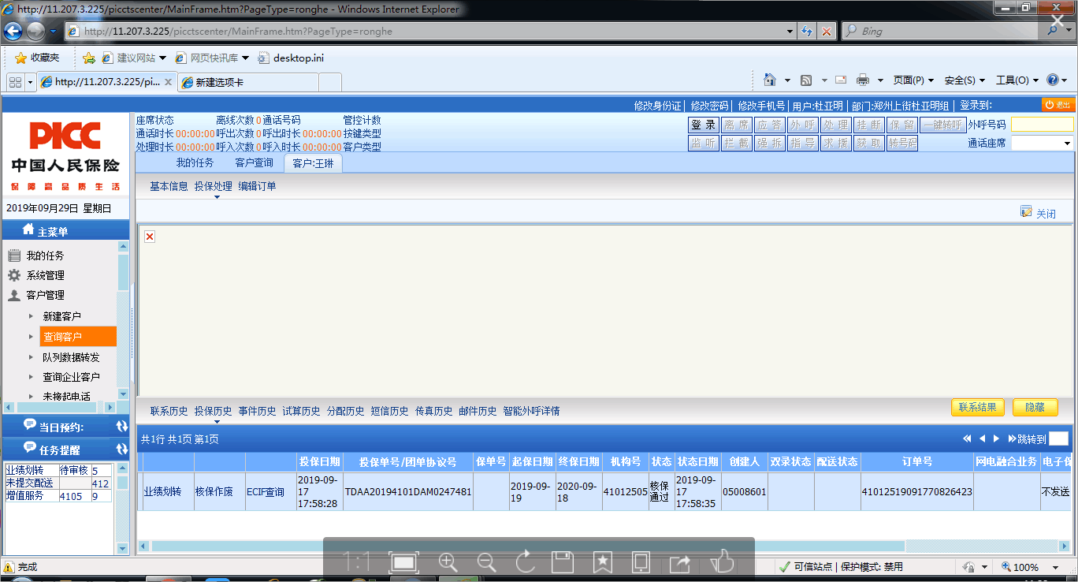
Task: Click the ECIF查询 link in table row
Action: (266, 491)
